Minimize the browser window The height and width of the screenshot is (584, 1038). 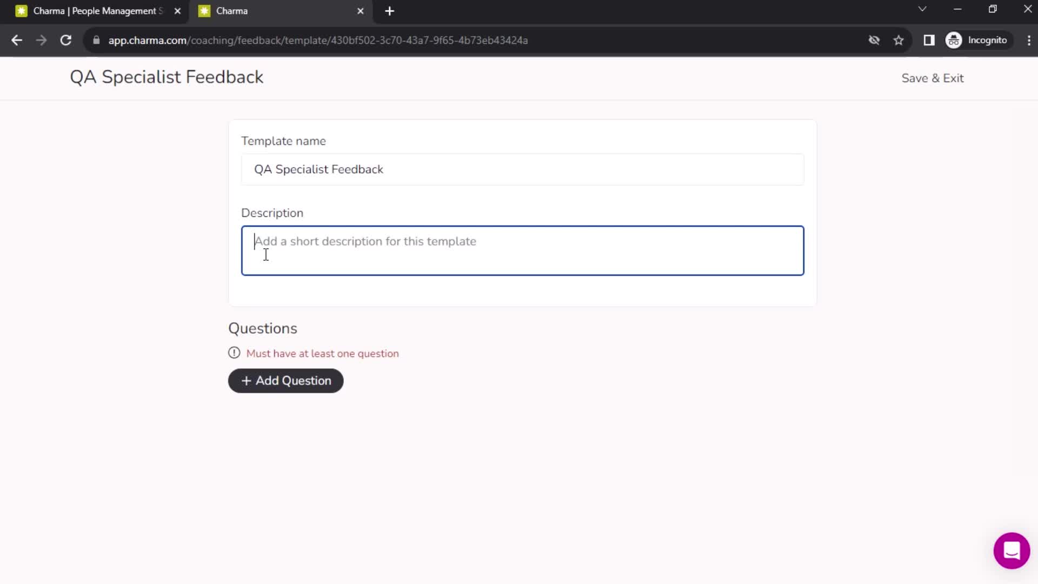click(957, 9)
